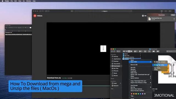Image resolution: width=176 pixels, height=99 pixels.
Task: Select Applications in Finder sidebar
Action: (116, 59)
